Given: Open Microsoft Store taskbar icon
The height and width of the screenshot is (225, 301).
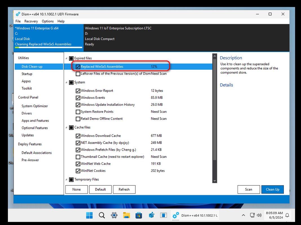Looking at the screenshot, I should 139,215.
